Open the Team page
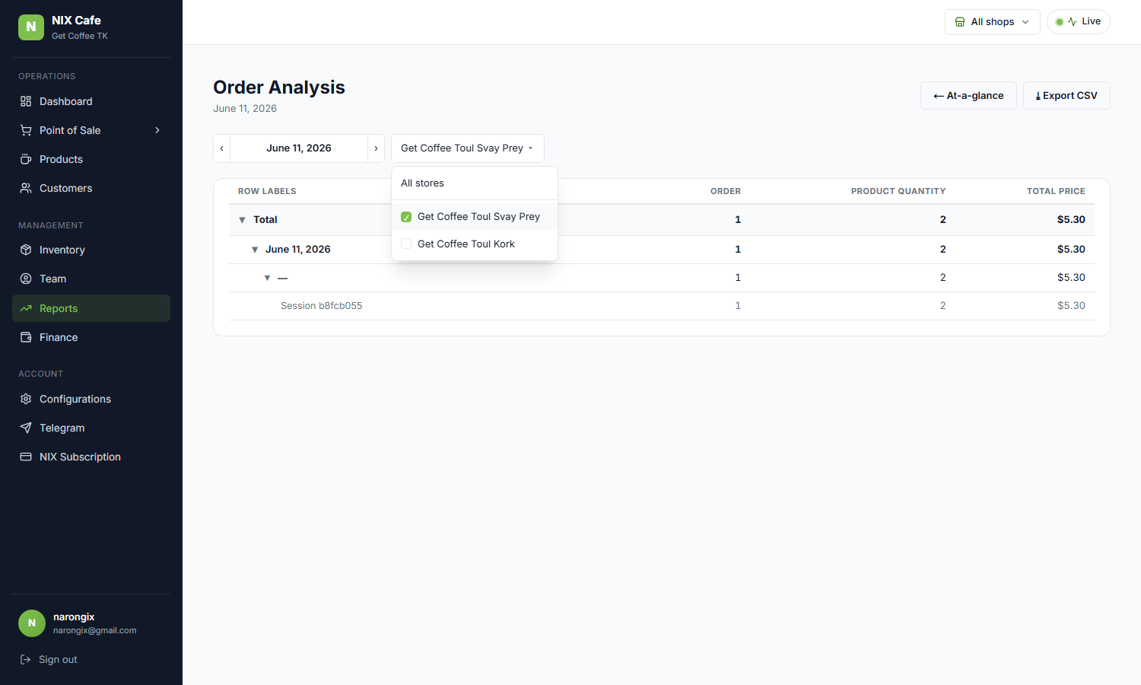Screen dimensions: 1141x685 point(91,279)
